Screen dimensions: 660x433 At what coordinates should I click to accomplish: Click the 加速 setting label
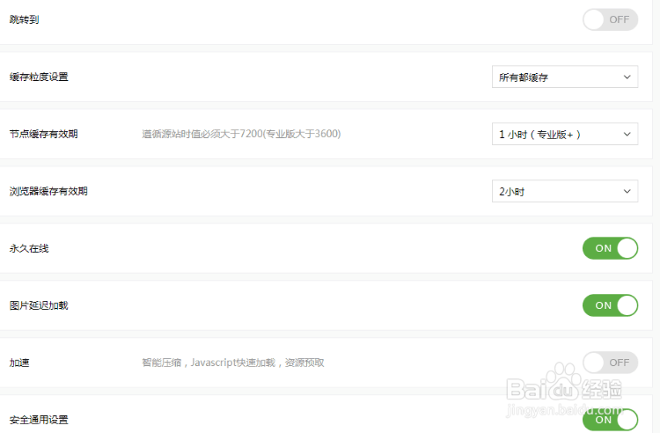point(18,363)
